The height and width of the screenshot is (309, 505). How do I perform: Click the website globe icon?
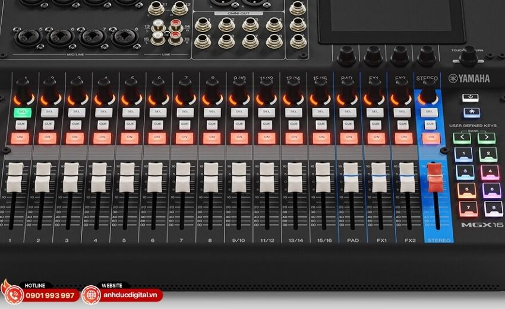91,295
